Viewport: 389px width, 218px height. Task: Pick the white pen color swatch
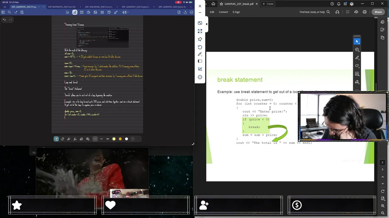coord(126,139)
